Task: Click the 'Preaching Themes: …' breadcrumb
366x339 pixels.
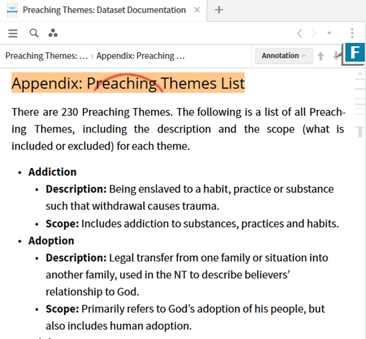Action: pos(46,56)
